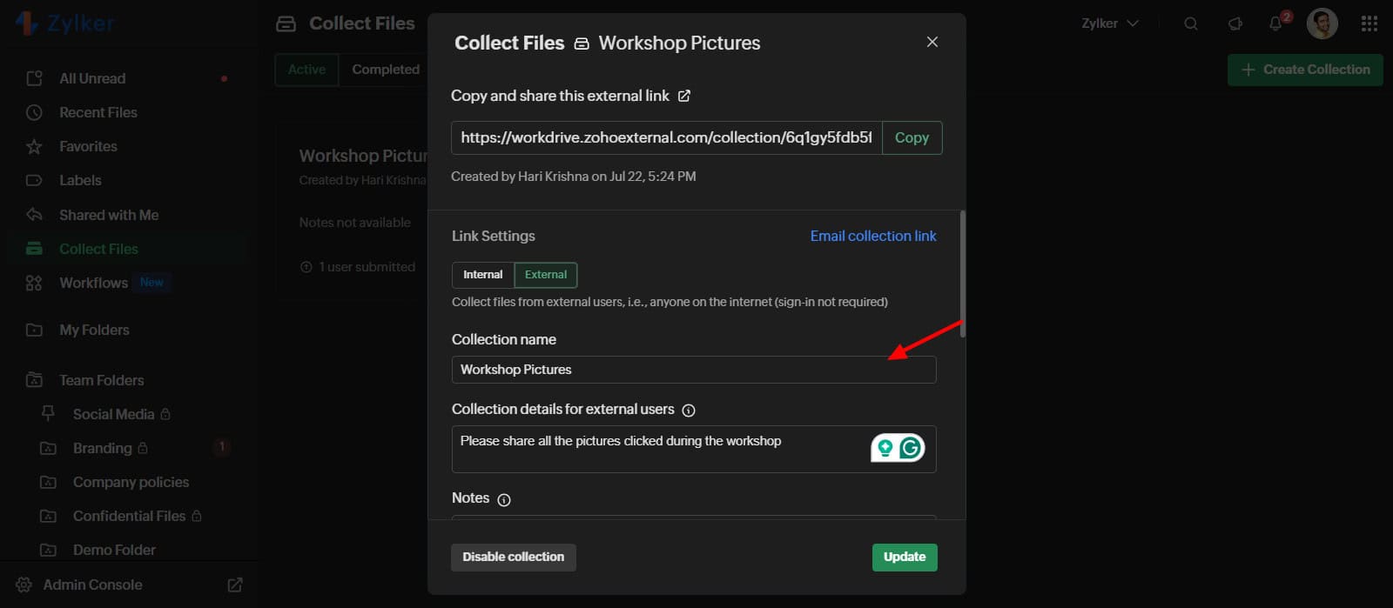Switch link setting to Internal
The image size is (1393, 608).
pyautogui.click(x=482, y=275)
